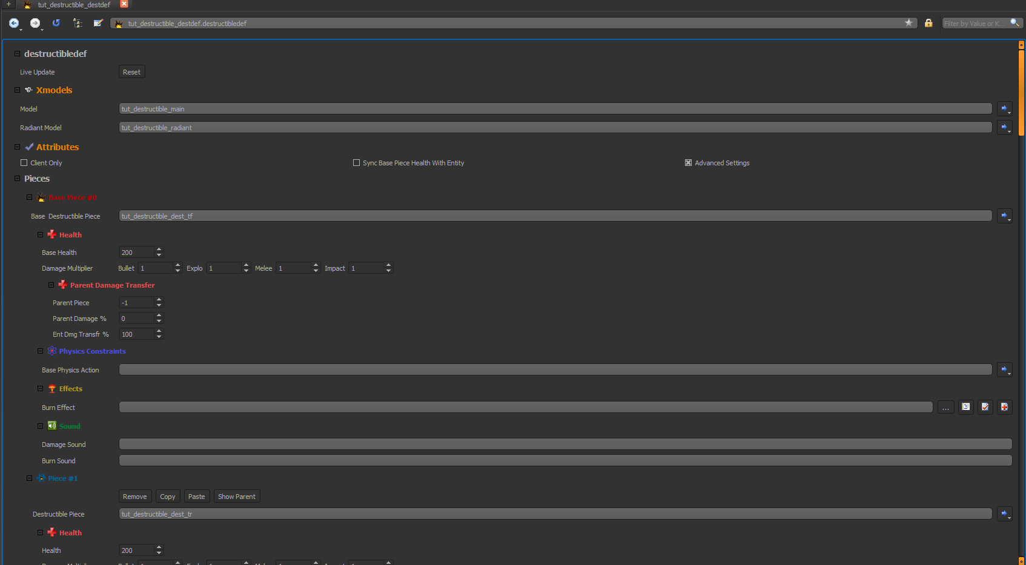
Task: Open asset picker for Base Physics Action
Action: (1005, 370)
